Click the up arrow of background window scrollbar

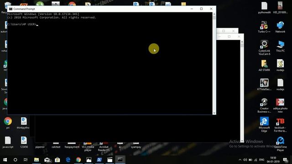tap(242, 42)
